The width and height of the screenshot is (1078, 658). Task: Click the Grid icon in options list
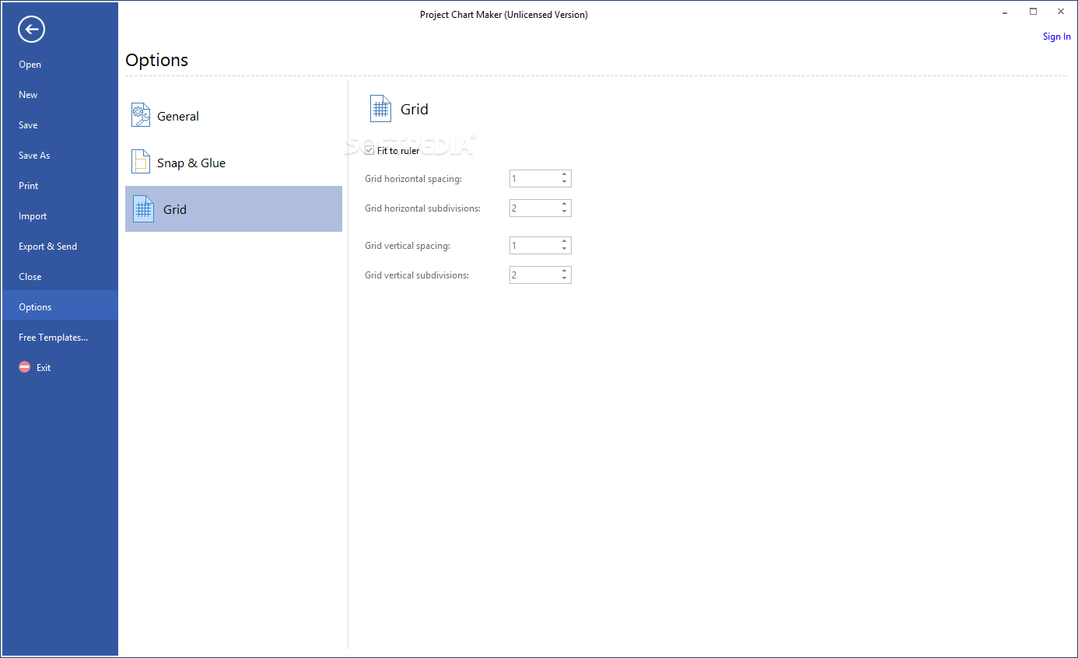tap(144, 208)
